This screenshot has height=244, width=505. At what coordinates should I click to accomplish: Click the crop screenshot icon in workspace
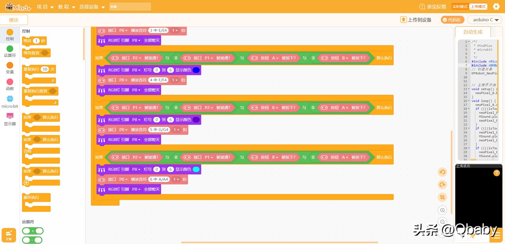point(442,197)
